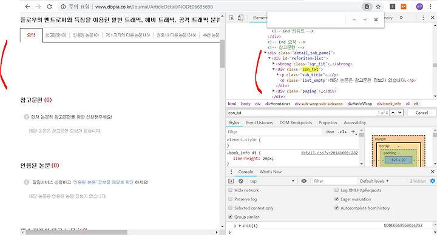Open the Properties tab
The image size is (437, 235).
328,122
